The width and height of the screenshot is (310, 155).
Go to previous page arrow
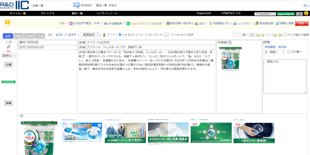pos(262,35)
